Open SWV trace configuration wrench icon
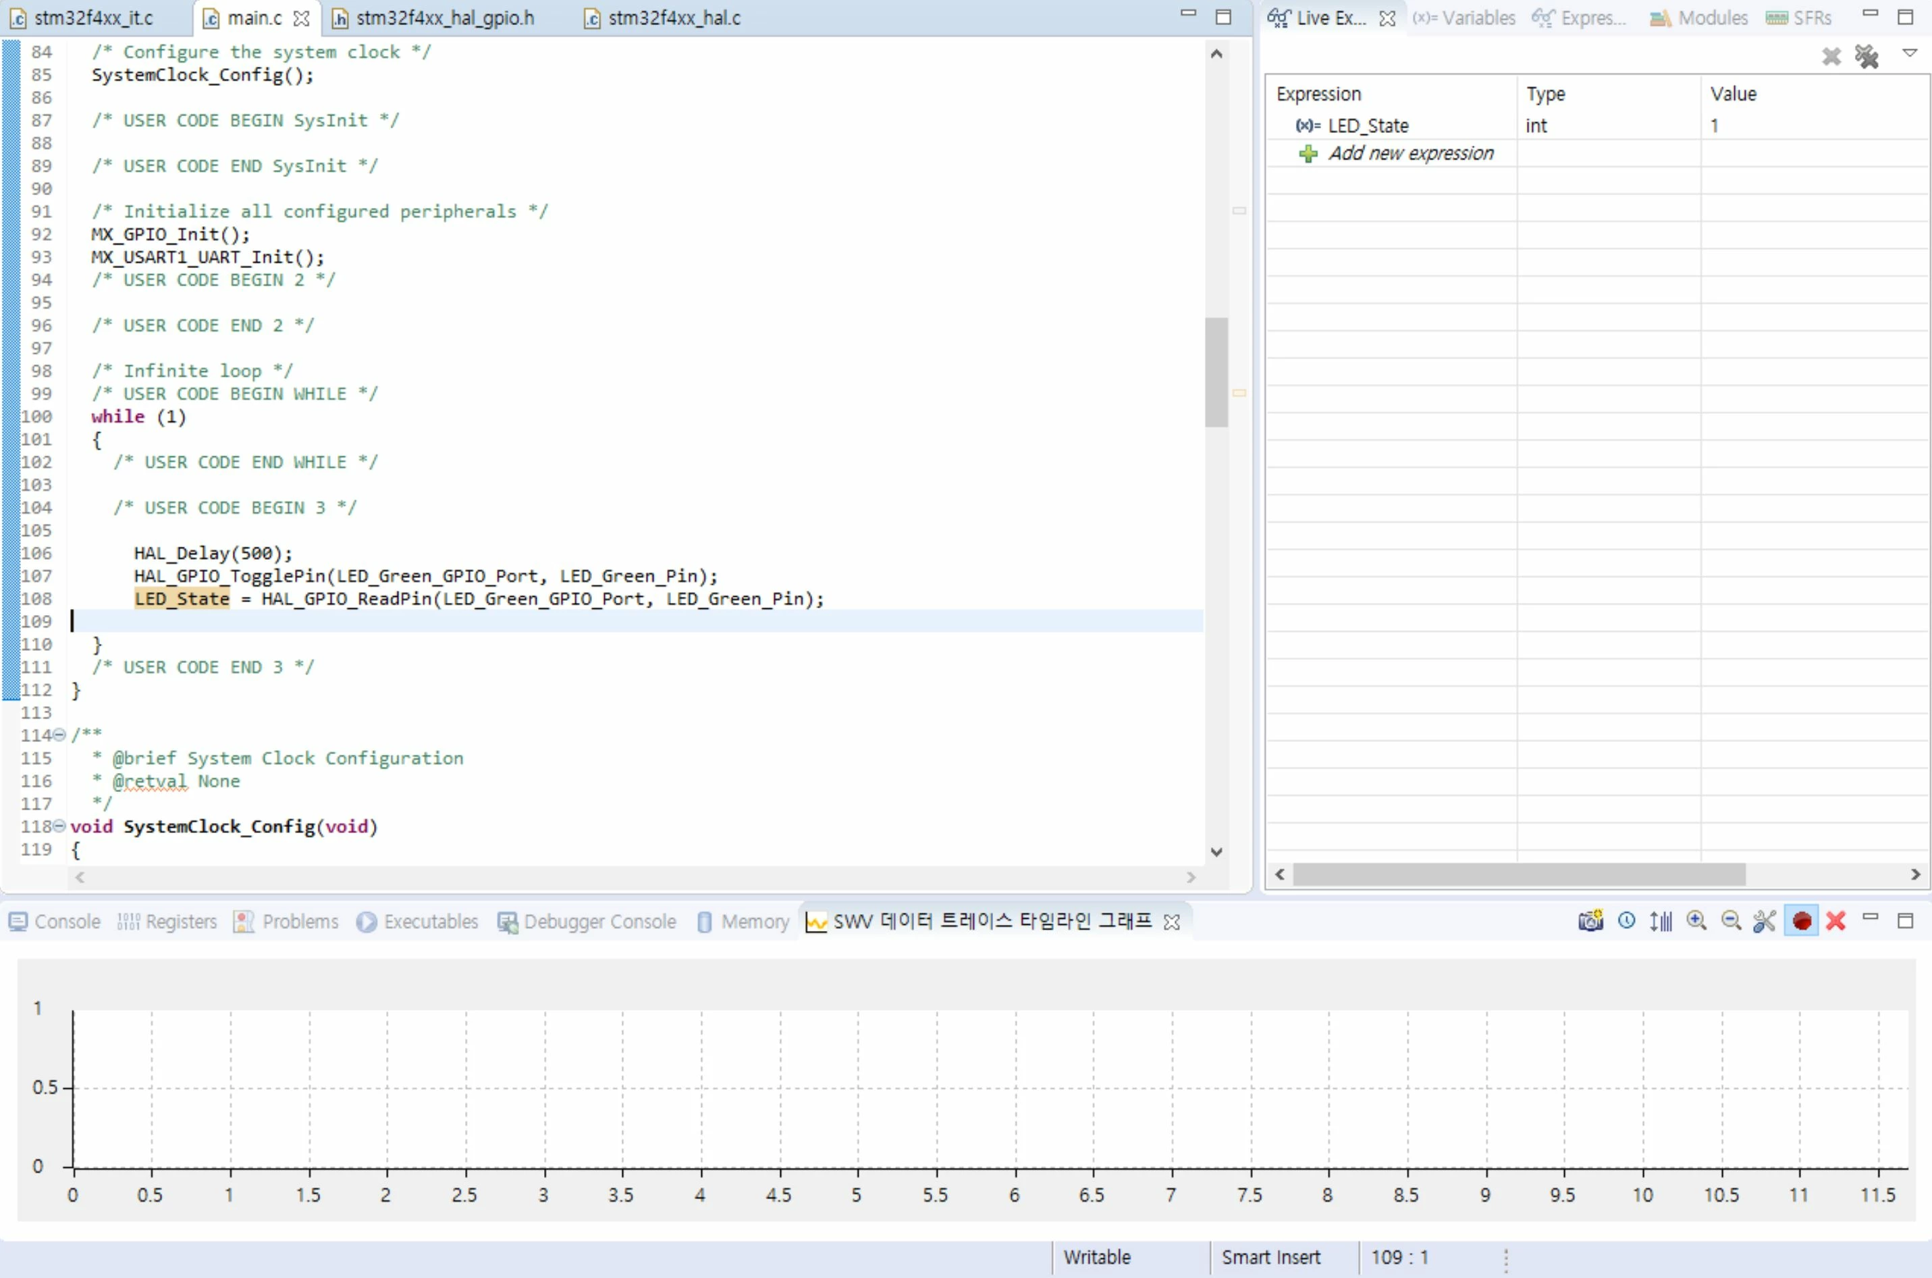Screen dimensions: 1932x1278 point(1765,921)
